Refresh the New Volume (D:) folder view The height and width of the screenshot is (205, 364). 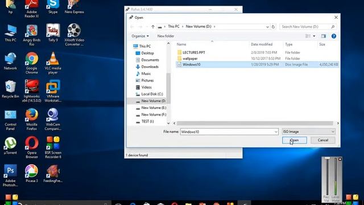tap(273, 27)
